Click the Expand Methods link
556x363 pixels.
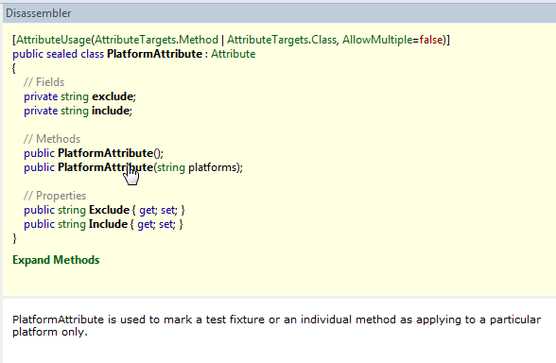pos(56,260)
